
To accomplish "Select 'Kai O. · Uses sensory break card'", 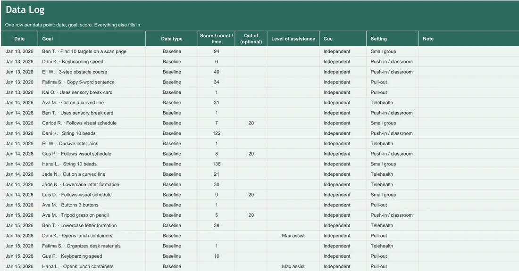I will click(x=92, y=92).
